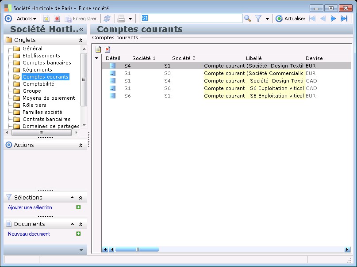Go to the next record
357x267 pixels.
pyautogui.click(x=334, y=19)
